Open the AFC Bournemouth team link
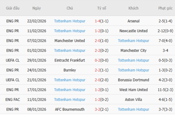The width and height of the screenshot is (175, 115). click(x=70, y=110)
